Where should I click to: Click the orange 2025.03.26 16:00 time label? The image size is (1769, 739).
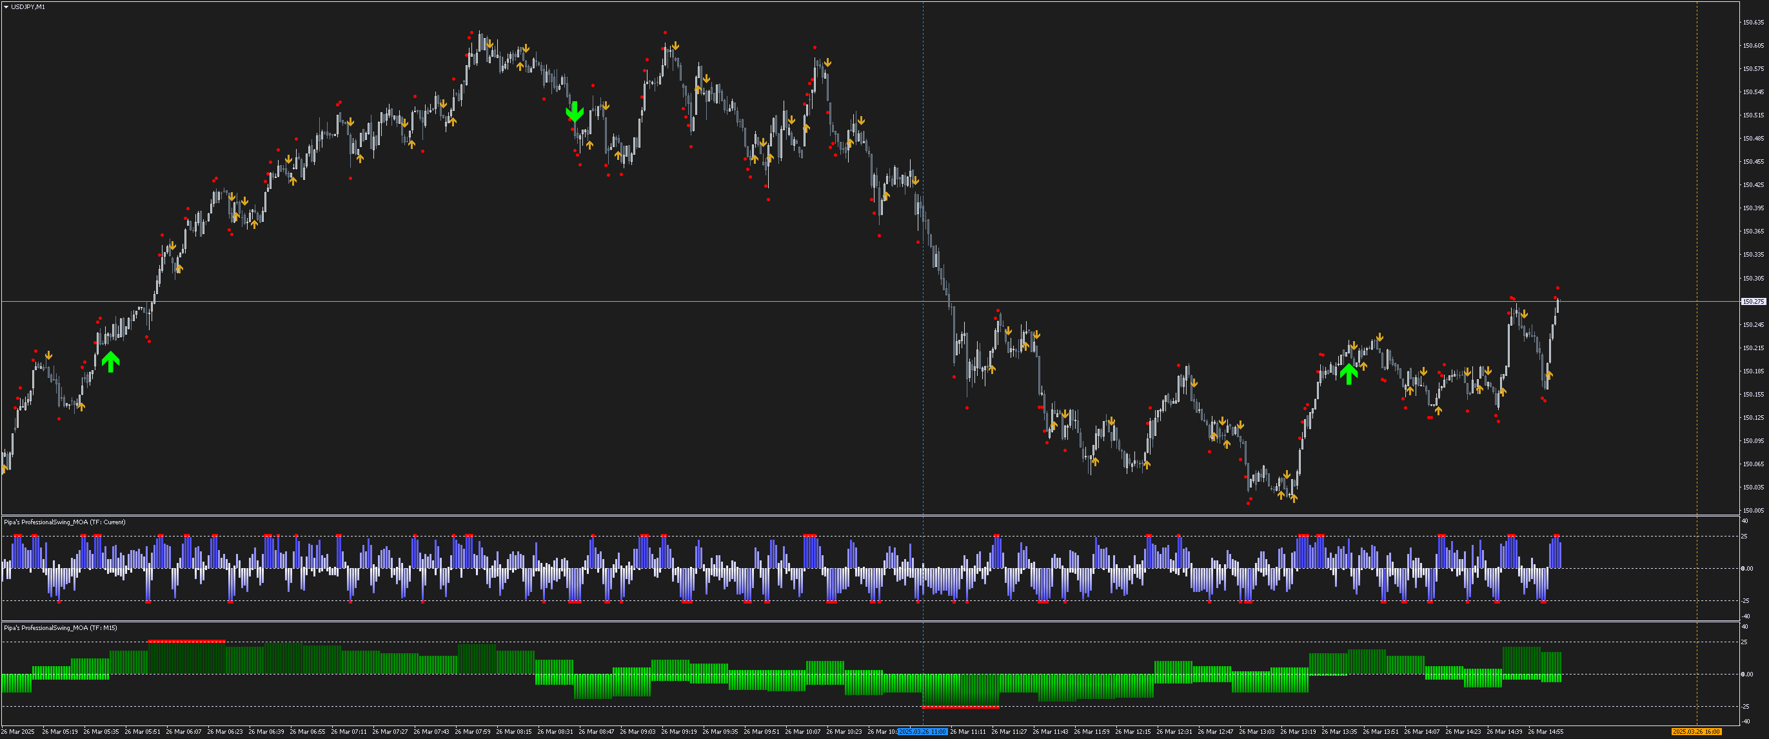(1695, 732)
